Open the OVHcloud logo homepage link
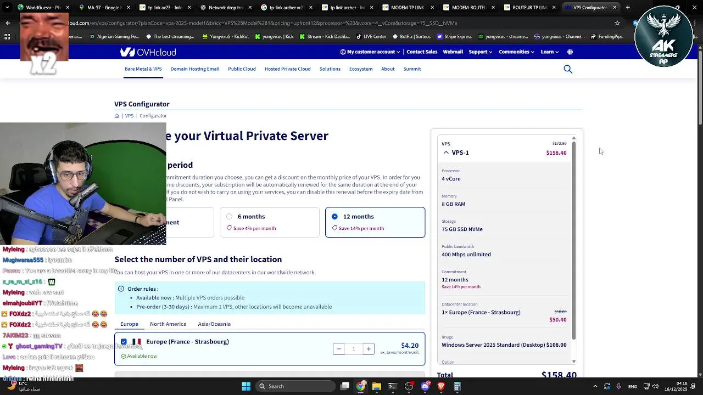Screen dimensions: 703x395 (x=148, y=52)
